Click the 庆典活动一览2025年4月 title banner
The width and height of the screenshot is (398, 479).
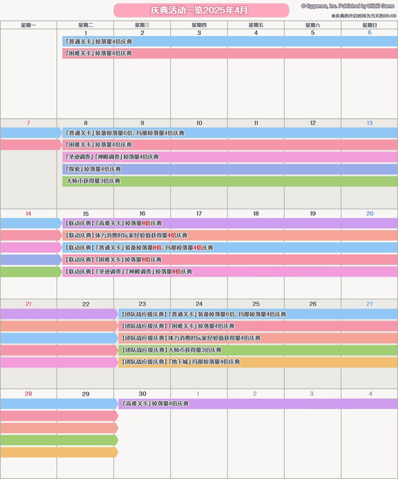[201, 10]
